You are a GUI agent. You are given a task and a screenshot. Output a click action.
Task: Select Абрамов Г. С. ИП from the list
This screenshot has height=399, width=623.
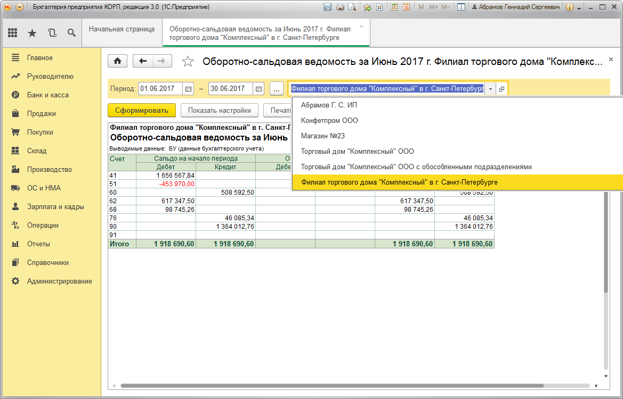[x=458, y=105]
